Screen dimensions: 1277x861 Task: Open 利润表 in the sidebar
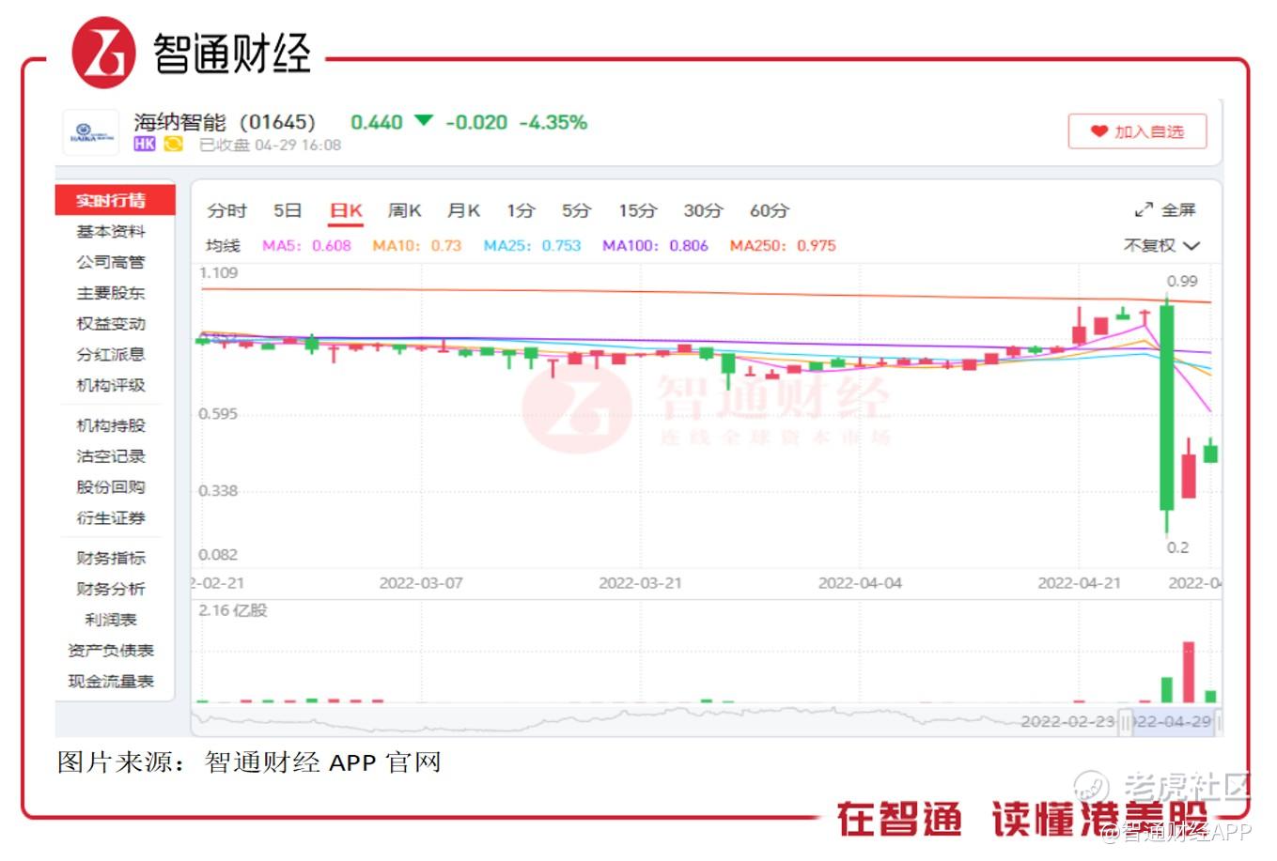click(111, 620)
